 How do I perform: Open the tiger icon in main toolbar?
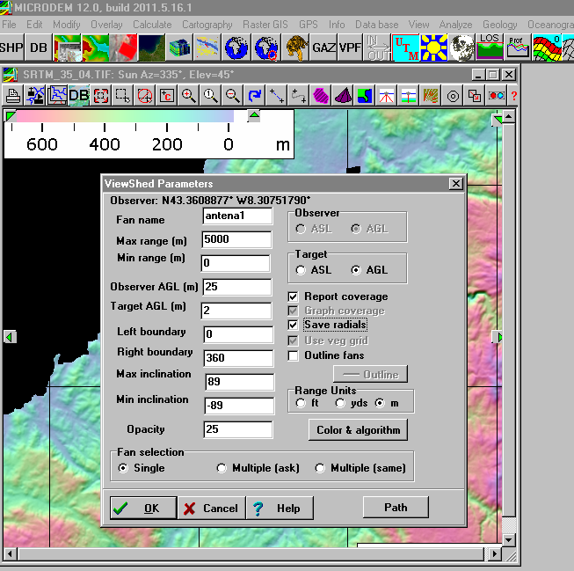(295, 48)
